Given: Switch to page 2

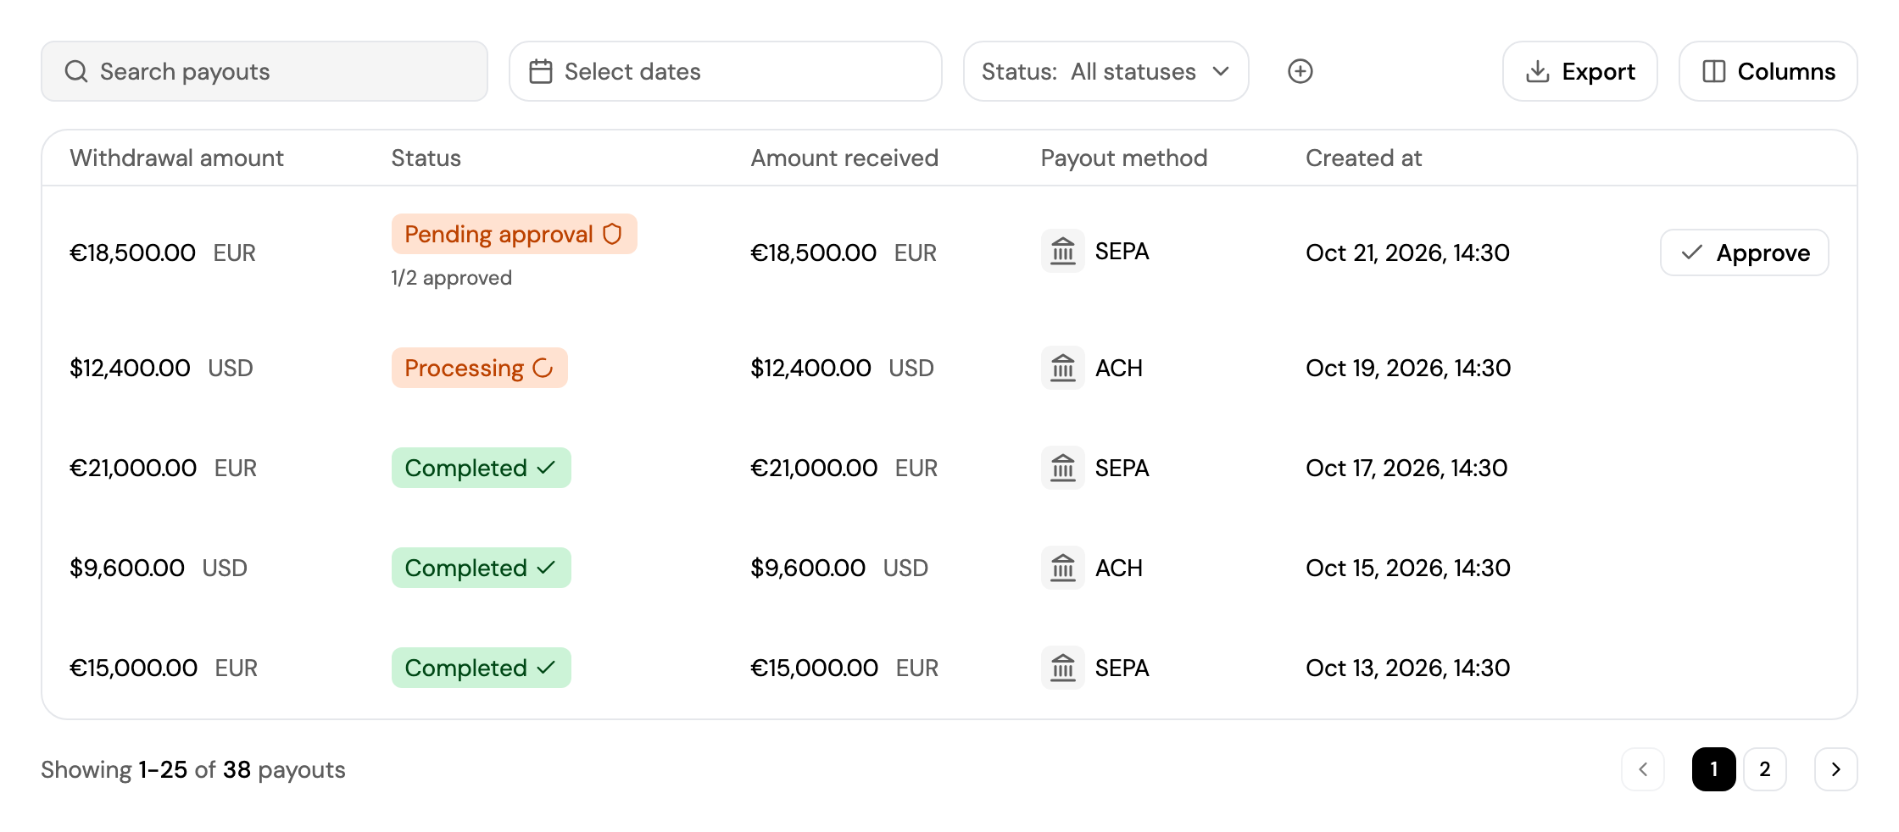Looking at the screenshot, I should [1765, 769].
